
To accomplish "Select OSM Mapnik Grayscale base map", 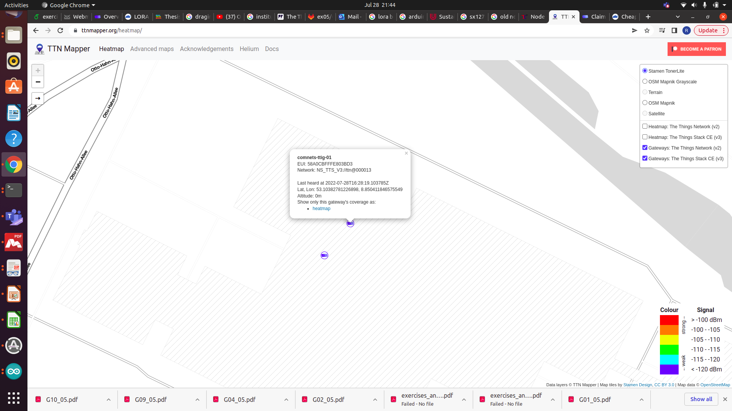I will click(x=645, y=81).
